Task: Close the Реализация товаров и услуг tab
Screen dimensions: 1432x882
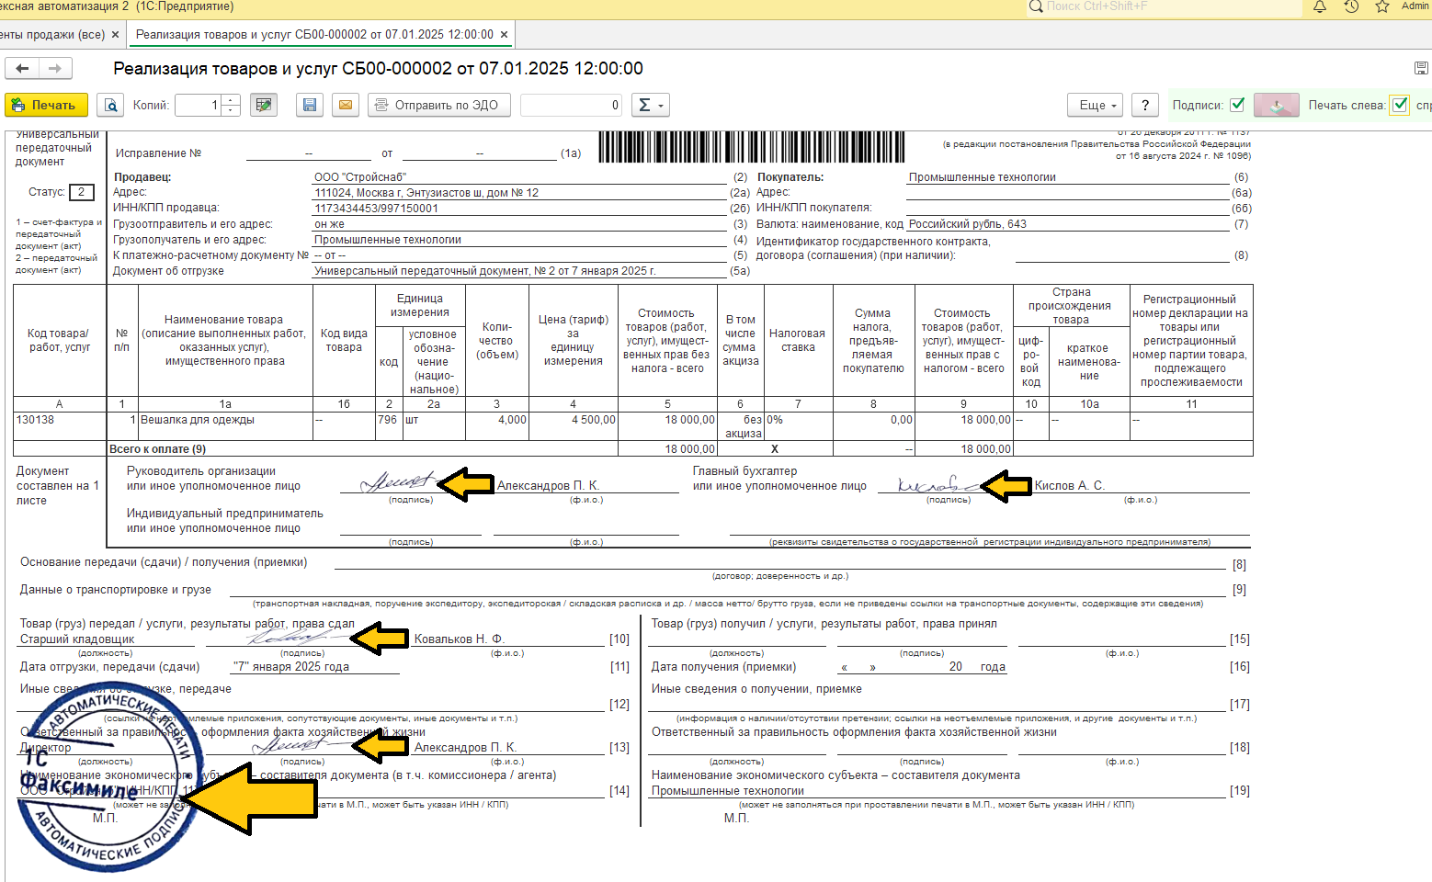Action: pos(504,35)
